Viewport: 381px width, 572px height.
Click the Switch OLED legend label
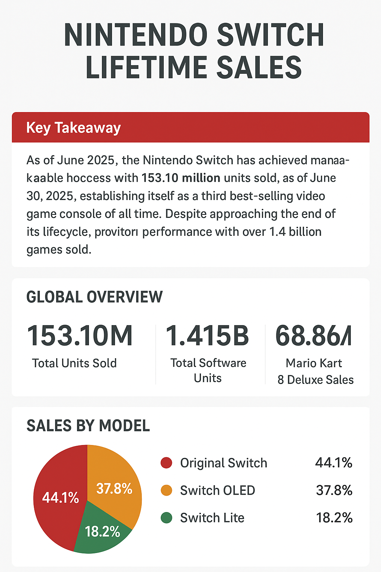coord(218,490)
